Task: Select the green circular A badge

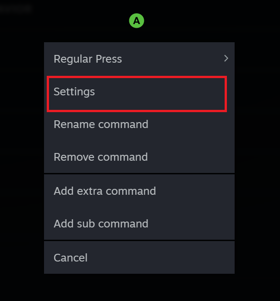Action: 136,20
